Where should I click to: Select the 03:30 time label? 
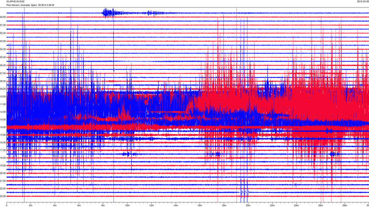pos(3,41)
